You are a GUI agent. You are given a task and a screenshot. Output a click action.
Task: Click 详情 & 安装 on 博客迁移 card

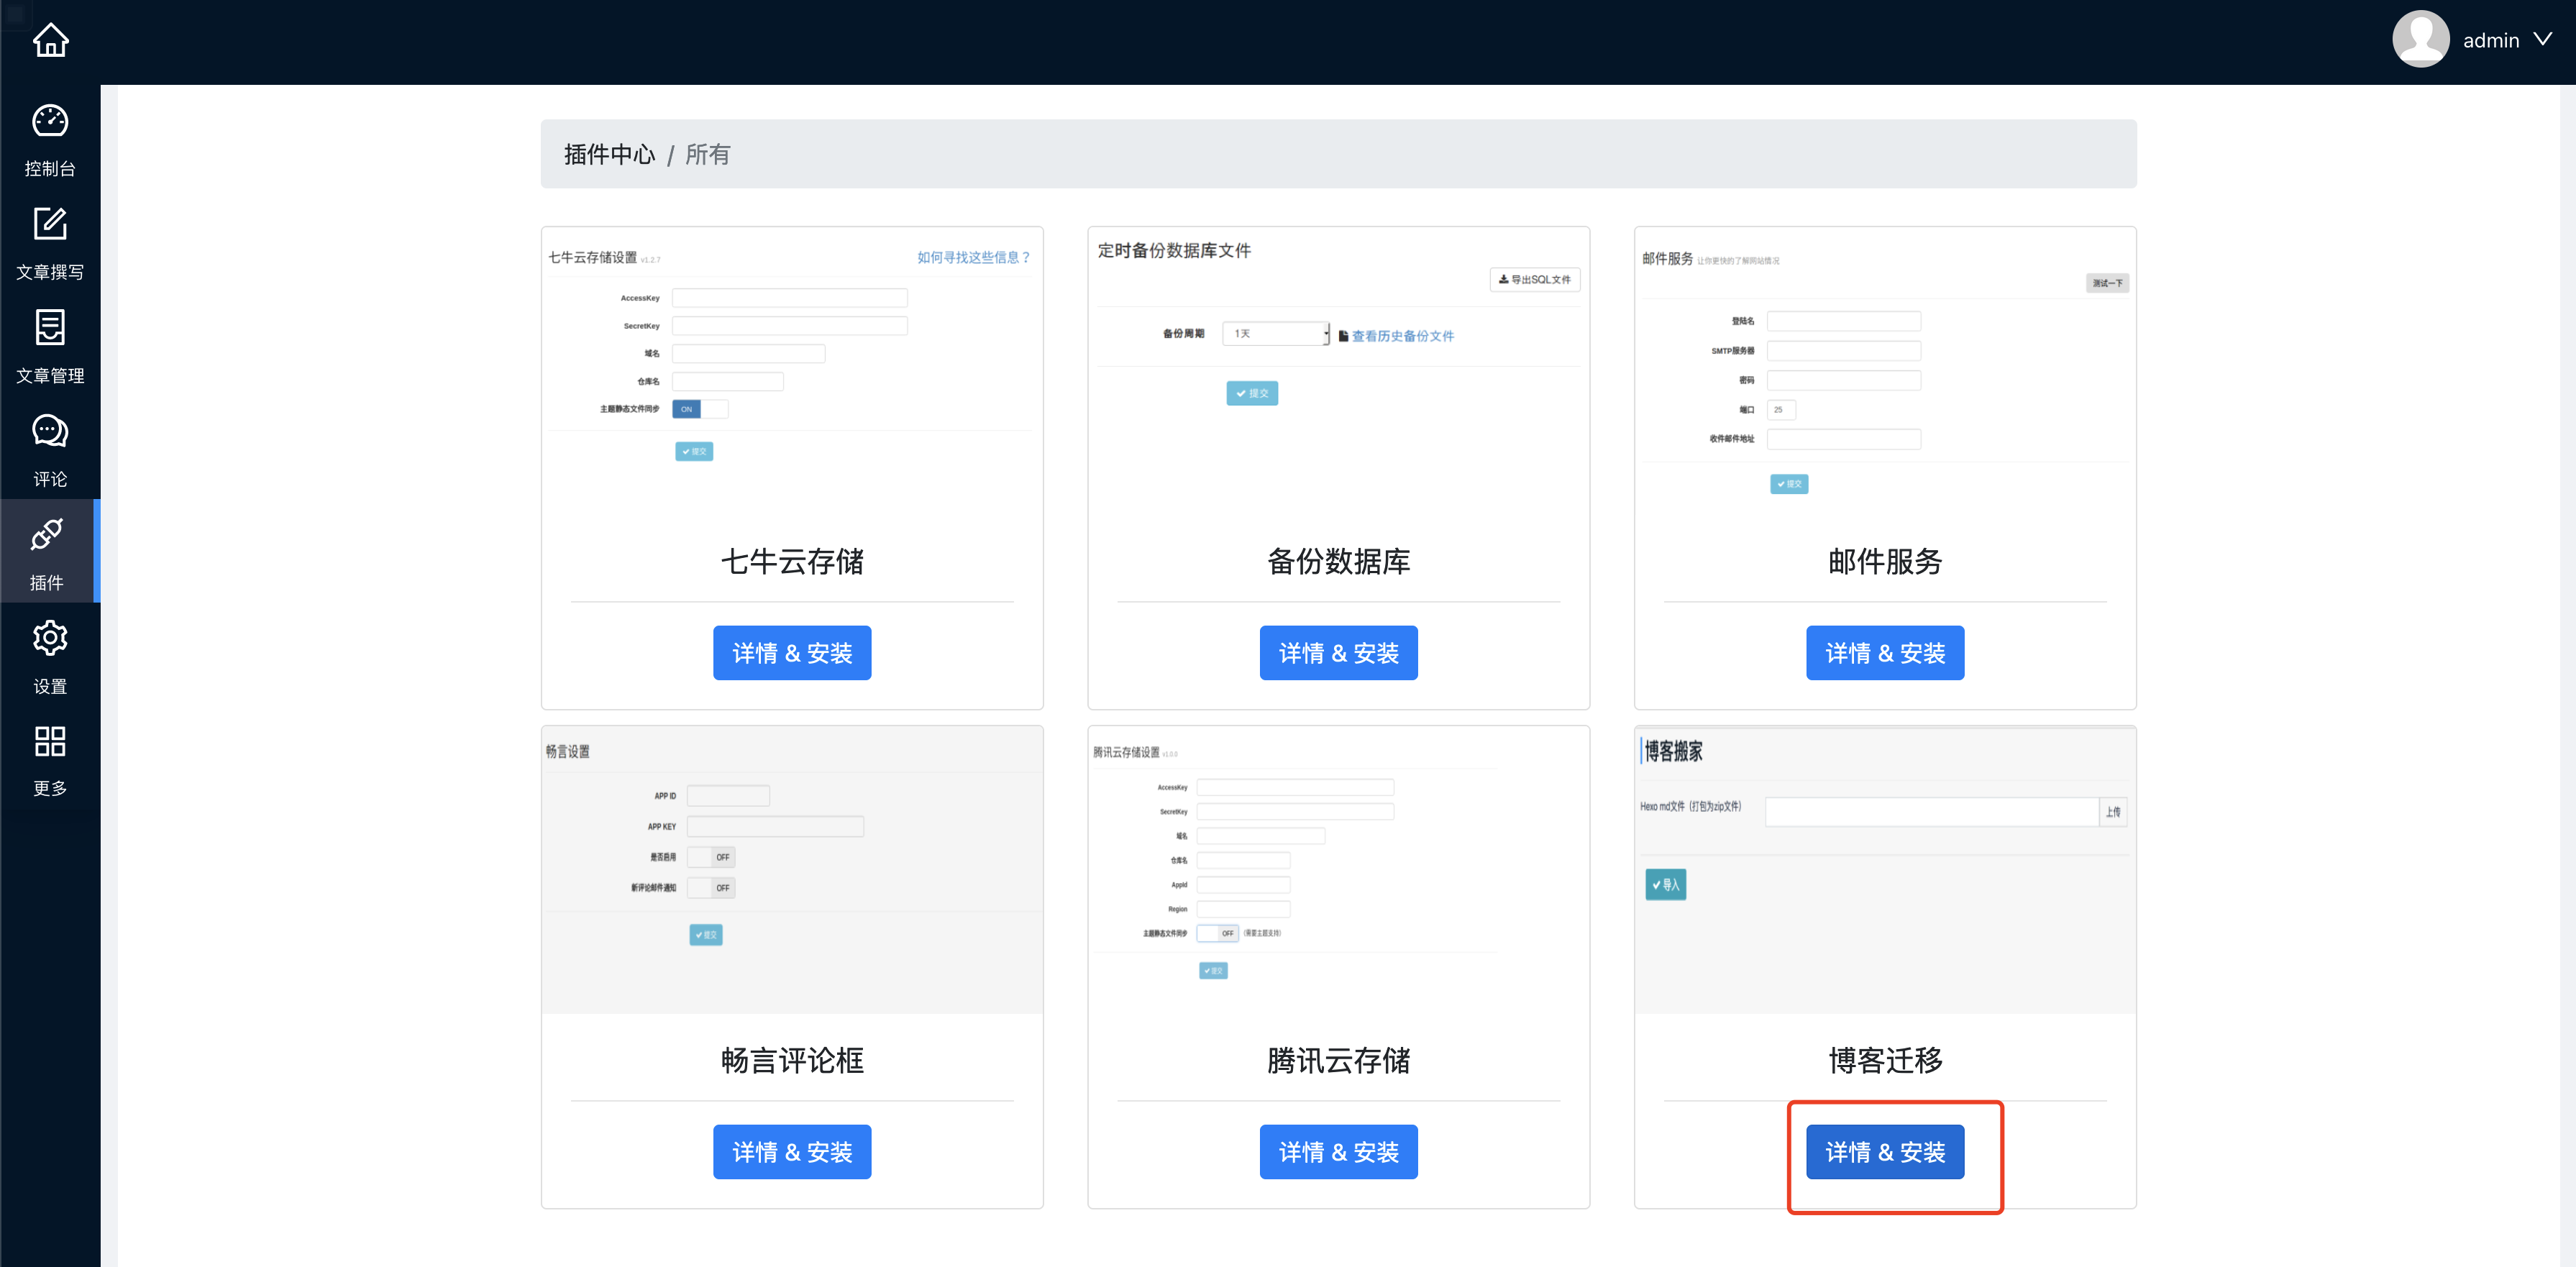pos(1885,1152)
